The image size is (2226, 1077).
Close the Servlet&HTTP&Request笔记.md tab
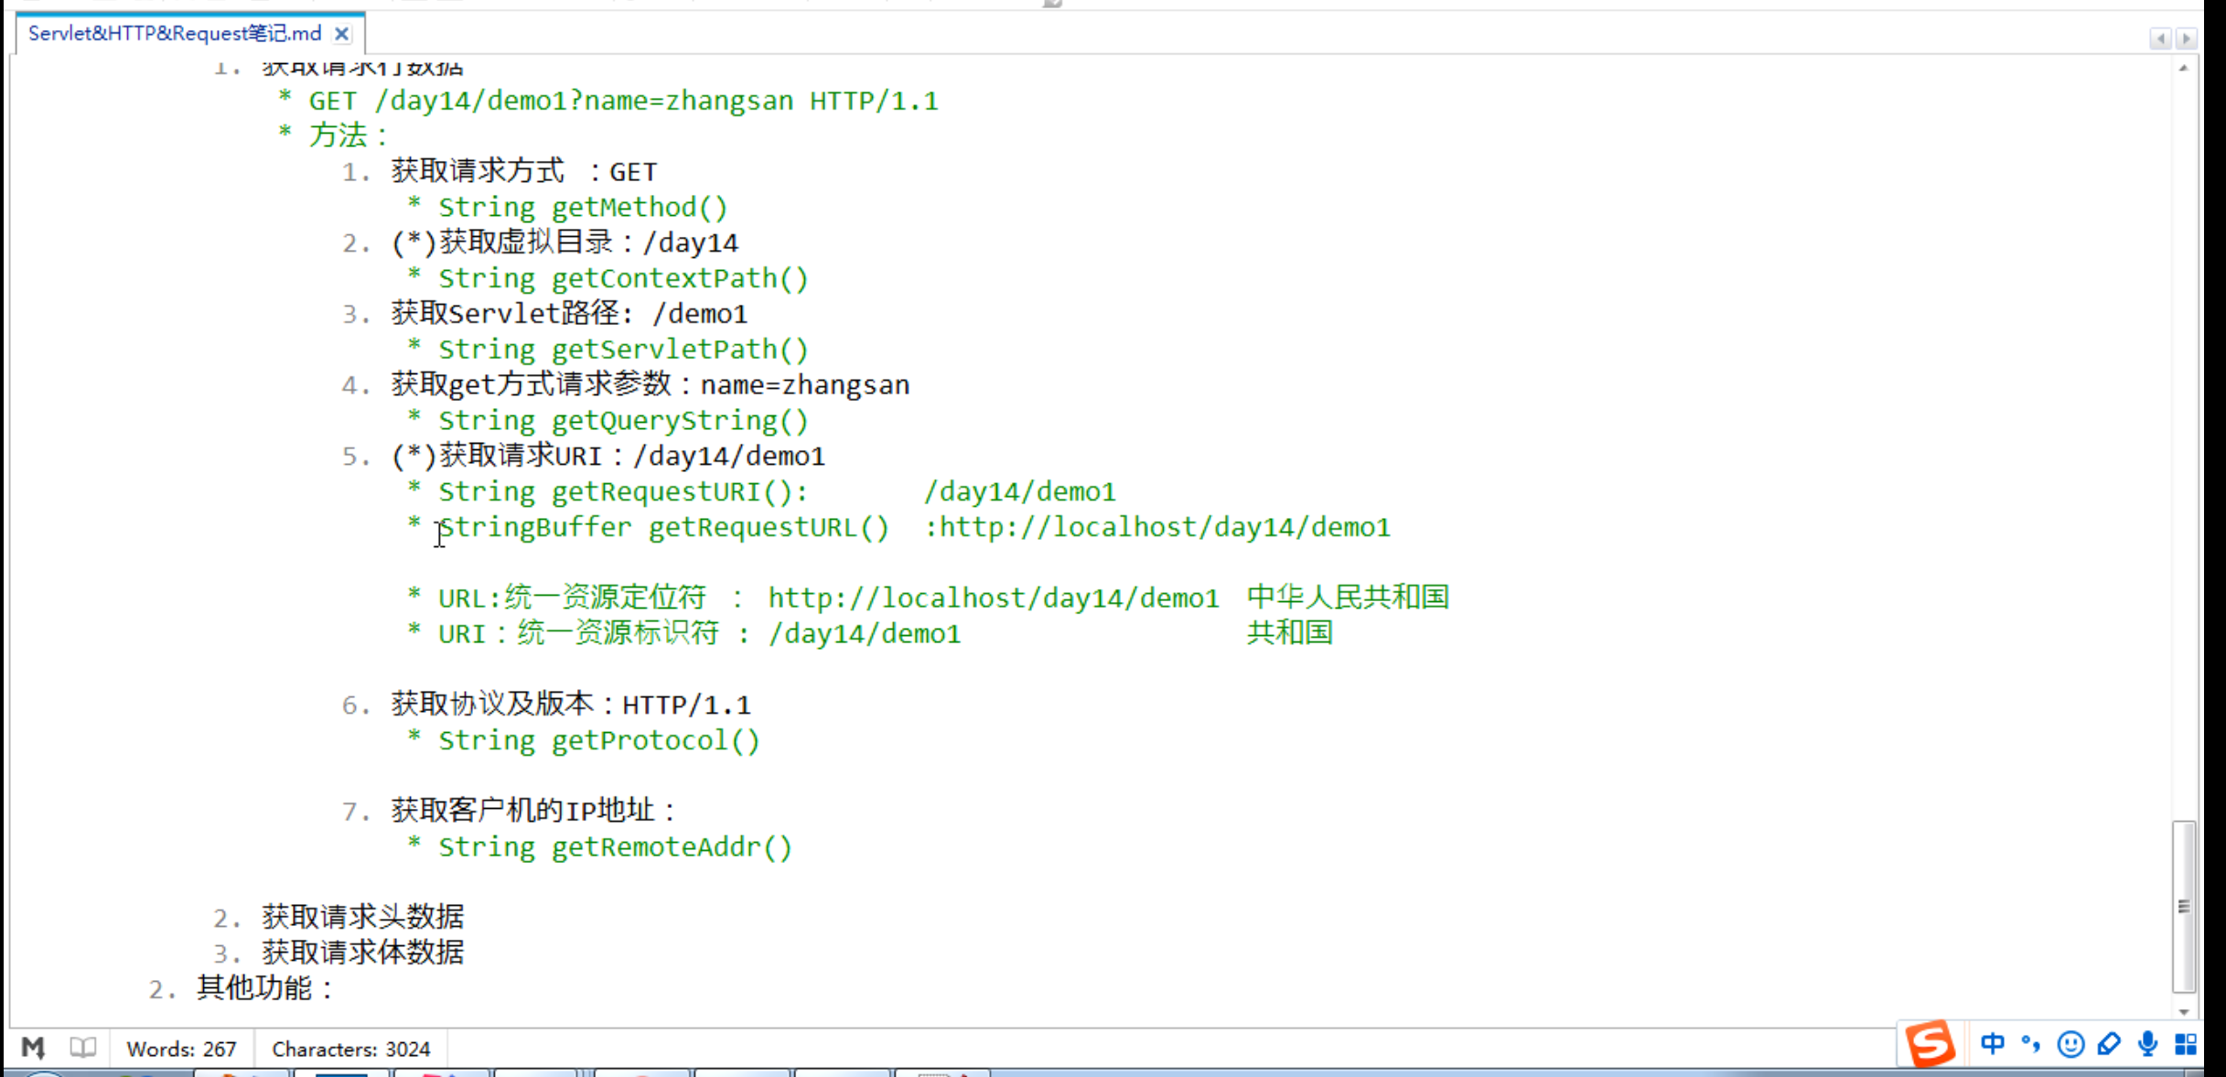pyautogui.click(x=341, y=34)
